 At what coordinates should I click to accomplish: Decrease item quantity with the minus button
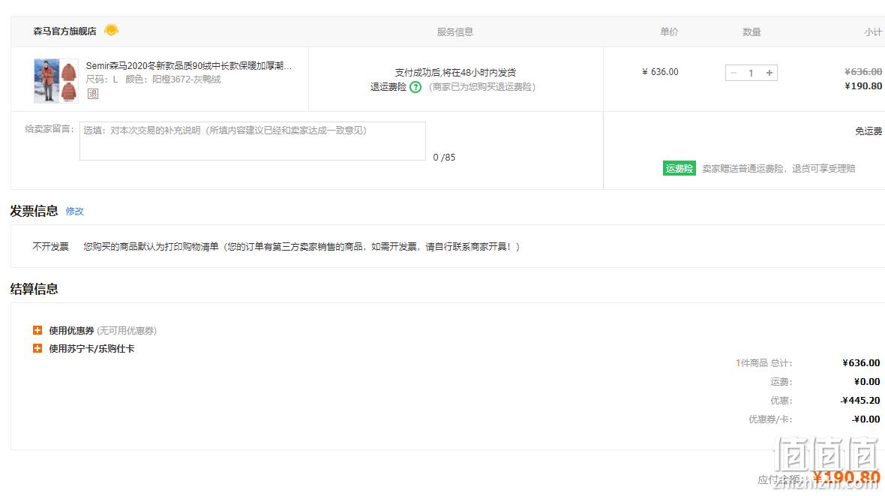tap(733, 73)
